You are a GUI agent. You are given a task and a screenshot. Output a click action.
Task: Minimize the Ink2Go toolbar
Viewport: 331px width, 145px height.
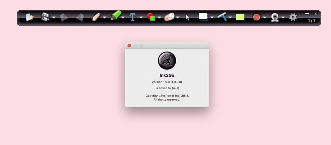[307, 14]
